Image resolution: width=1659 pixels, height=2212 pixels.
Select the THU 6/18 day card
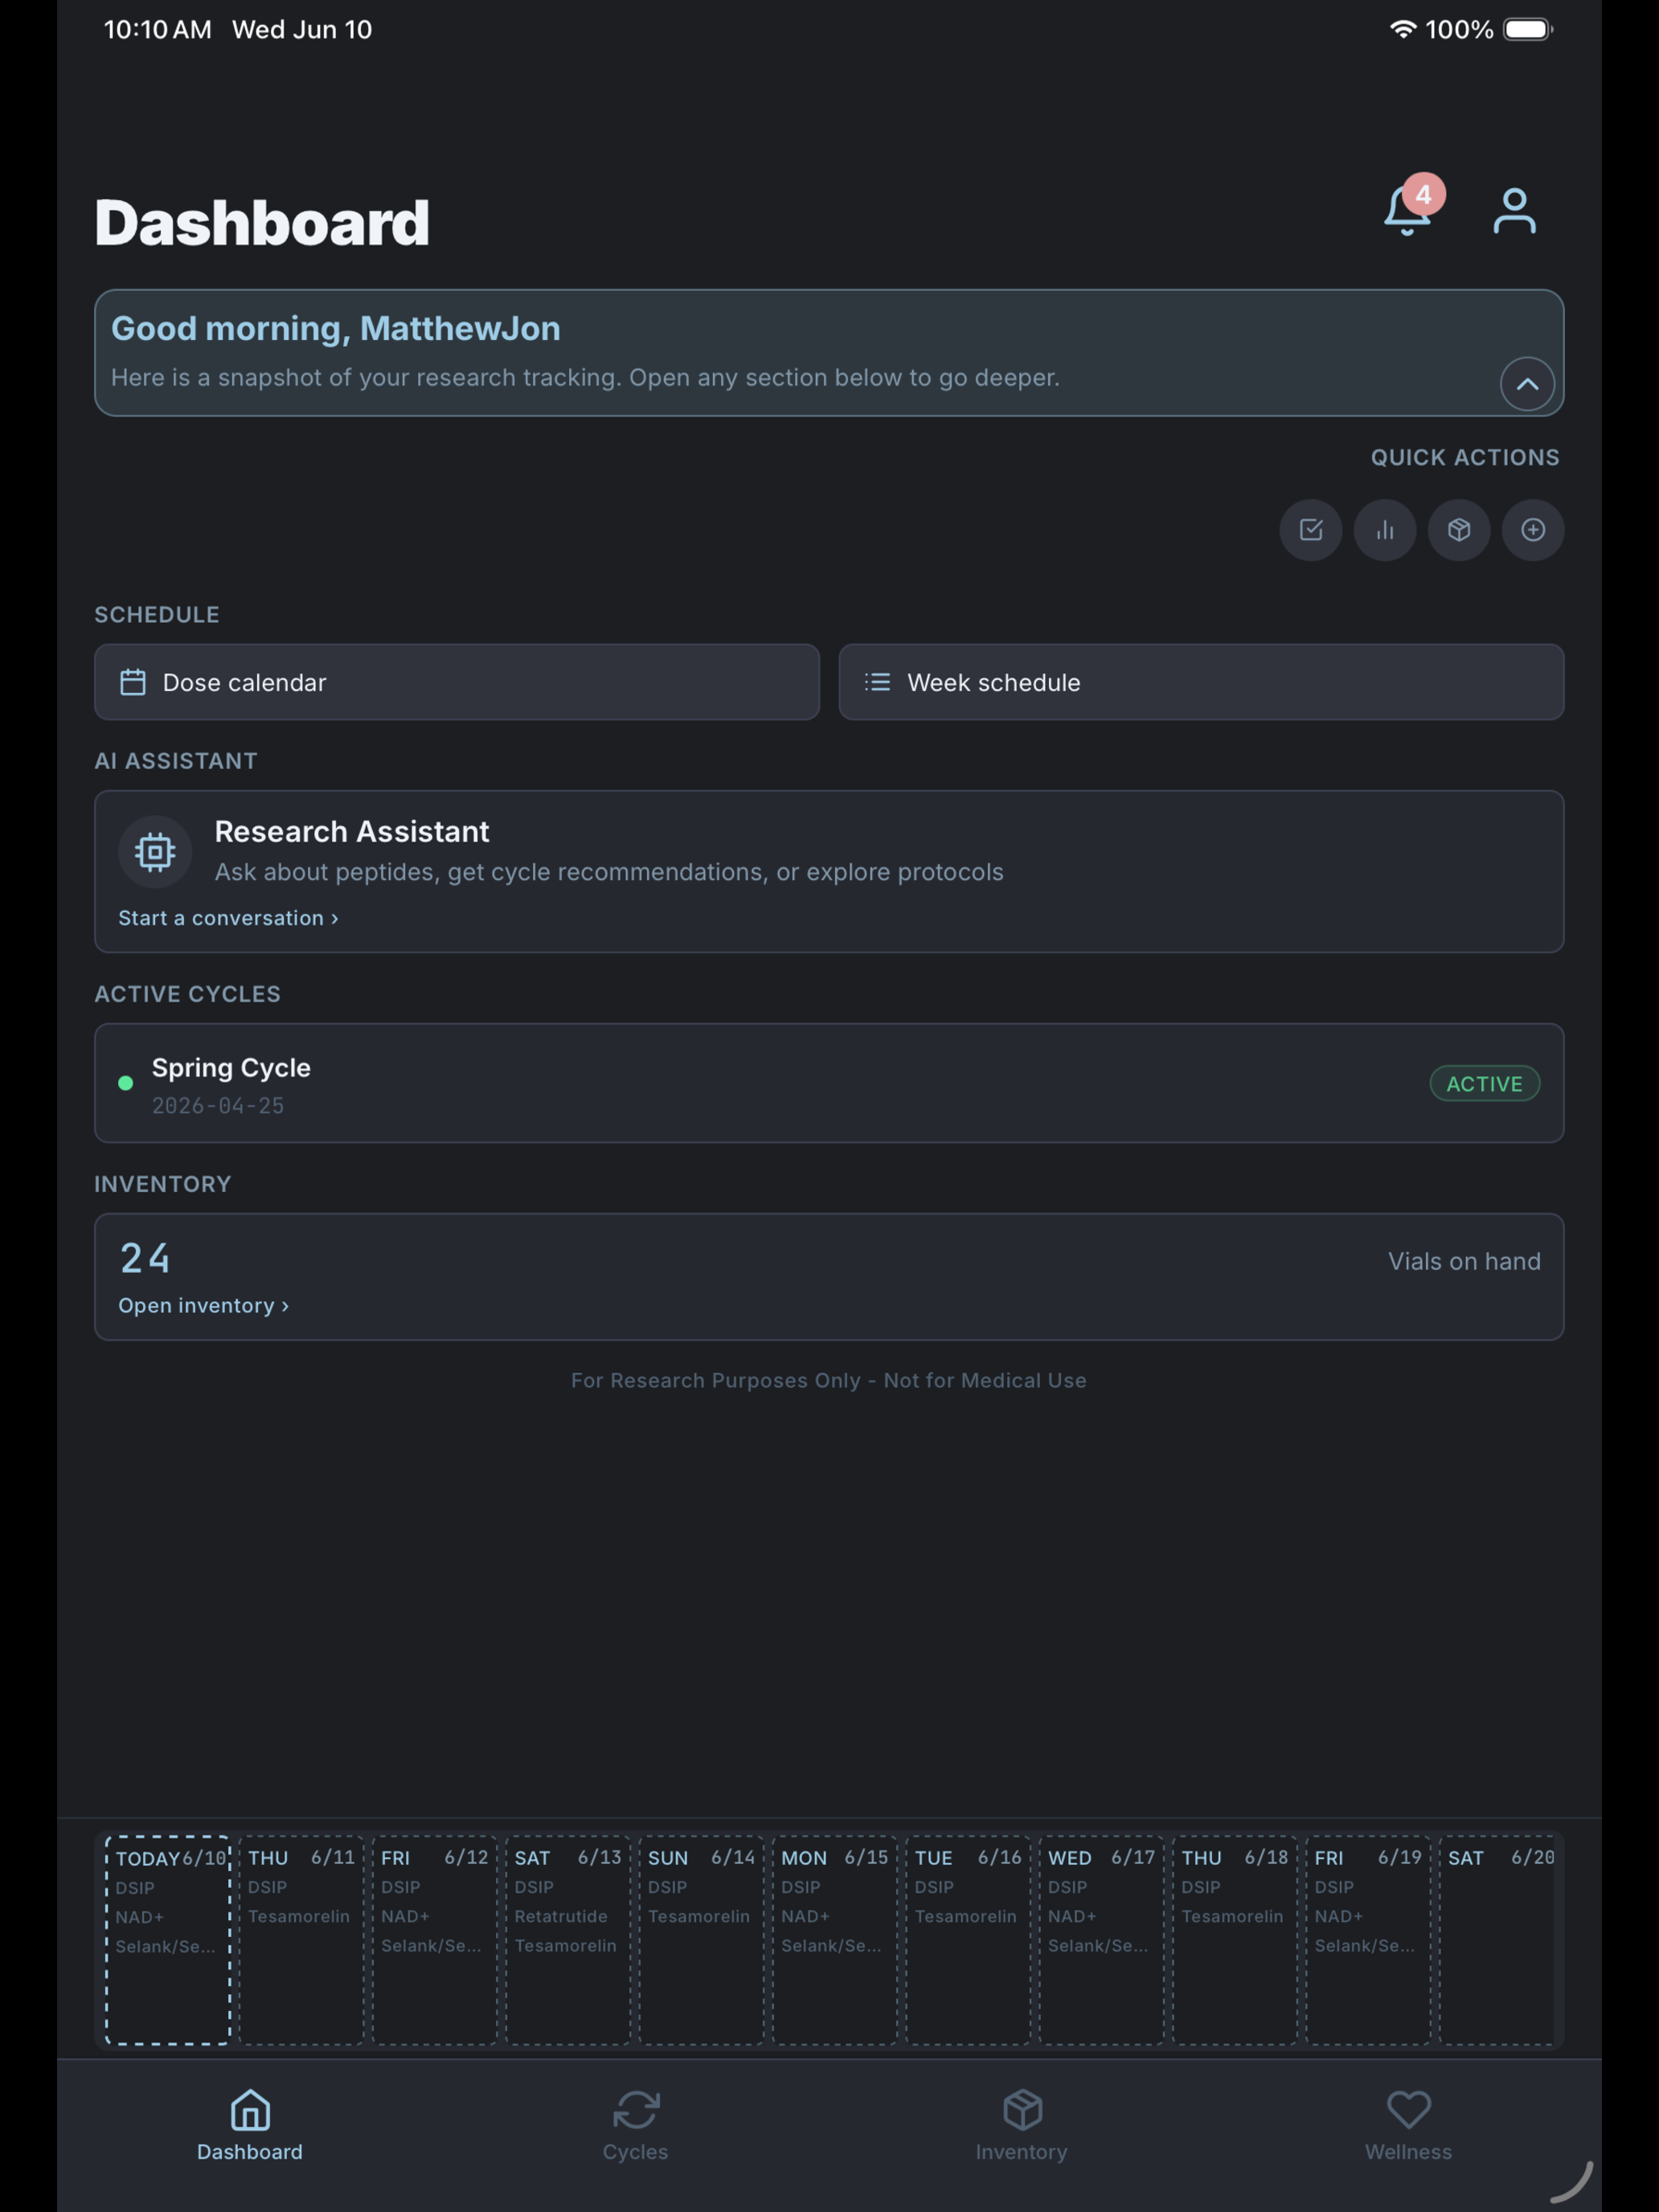pyautogui.click(x=1234, y=1939)
